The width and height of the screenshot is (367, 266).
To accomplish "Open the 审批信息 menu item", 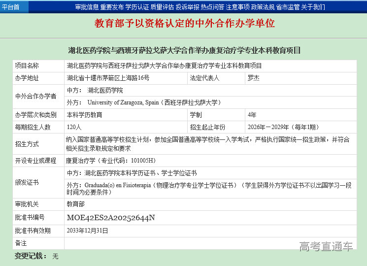I will pos(87,7).
